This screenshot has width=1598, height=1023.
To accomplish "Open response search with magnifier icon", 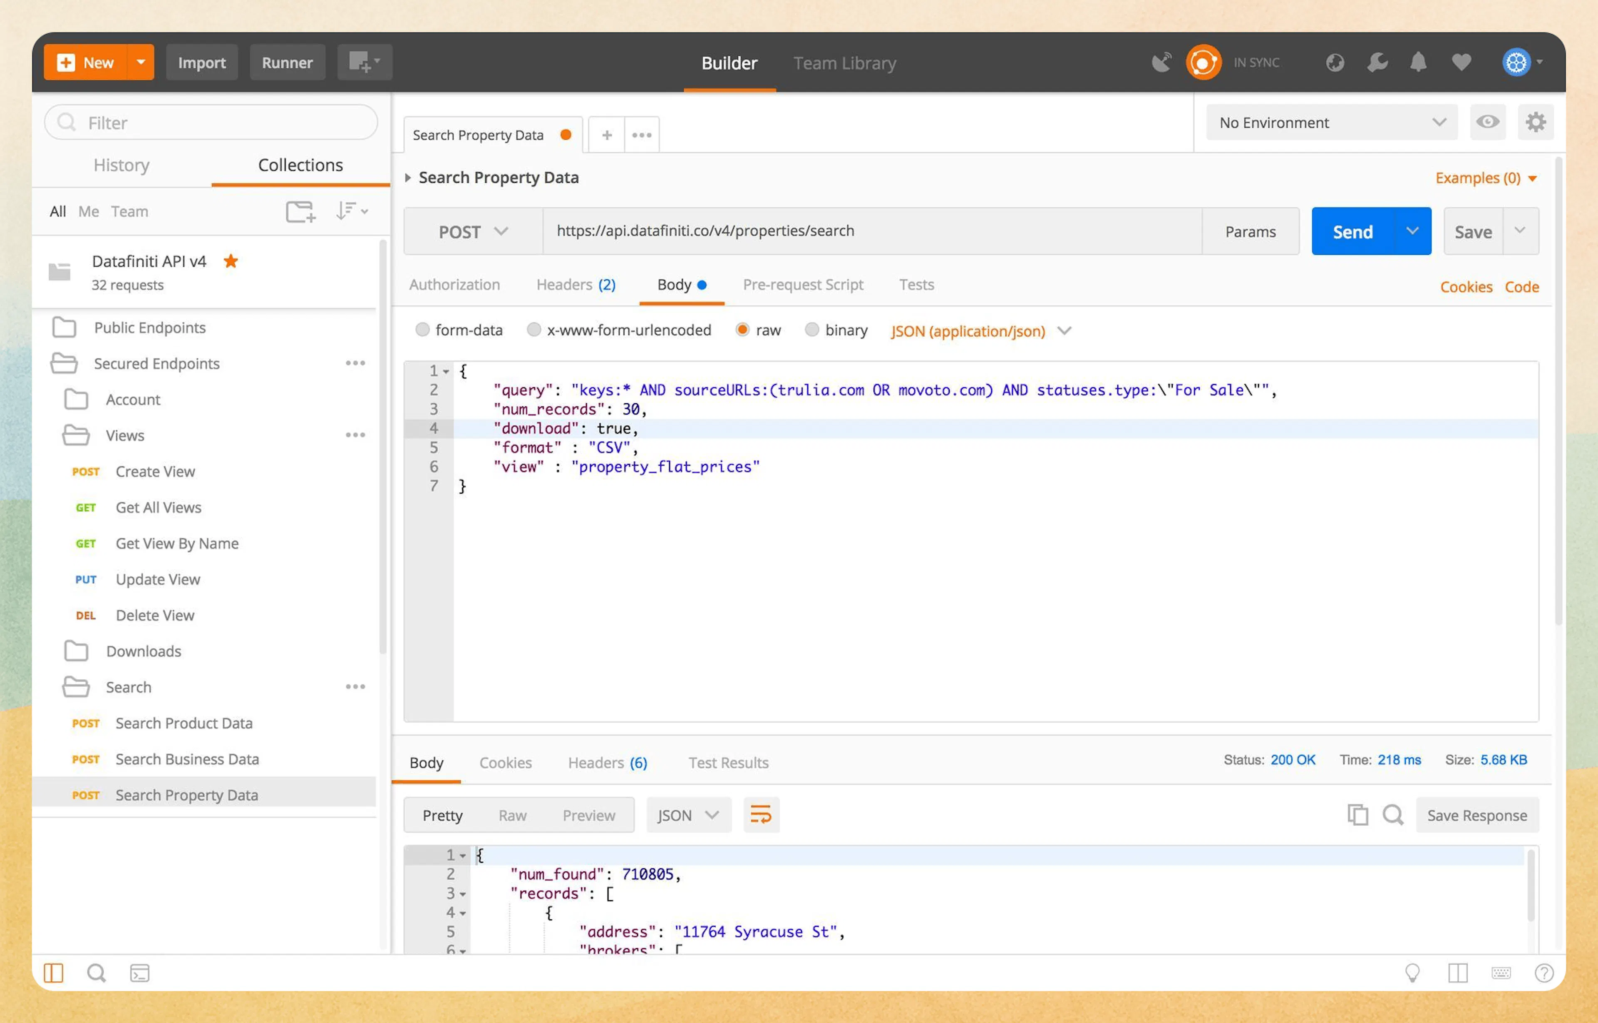I will click(1393, 815).
